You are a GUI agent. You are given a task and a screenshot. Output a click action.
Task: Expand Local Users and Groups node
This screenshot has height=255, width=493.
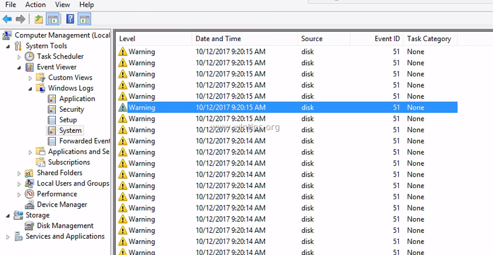19,184
